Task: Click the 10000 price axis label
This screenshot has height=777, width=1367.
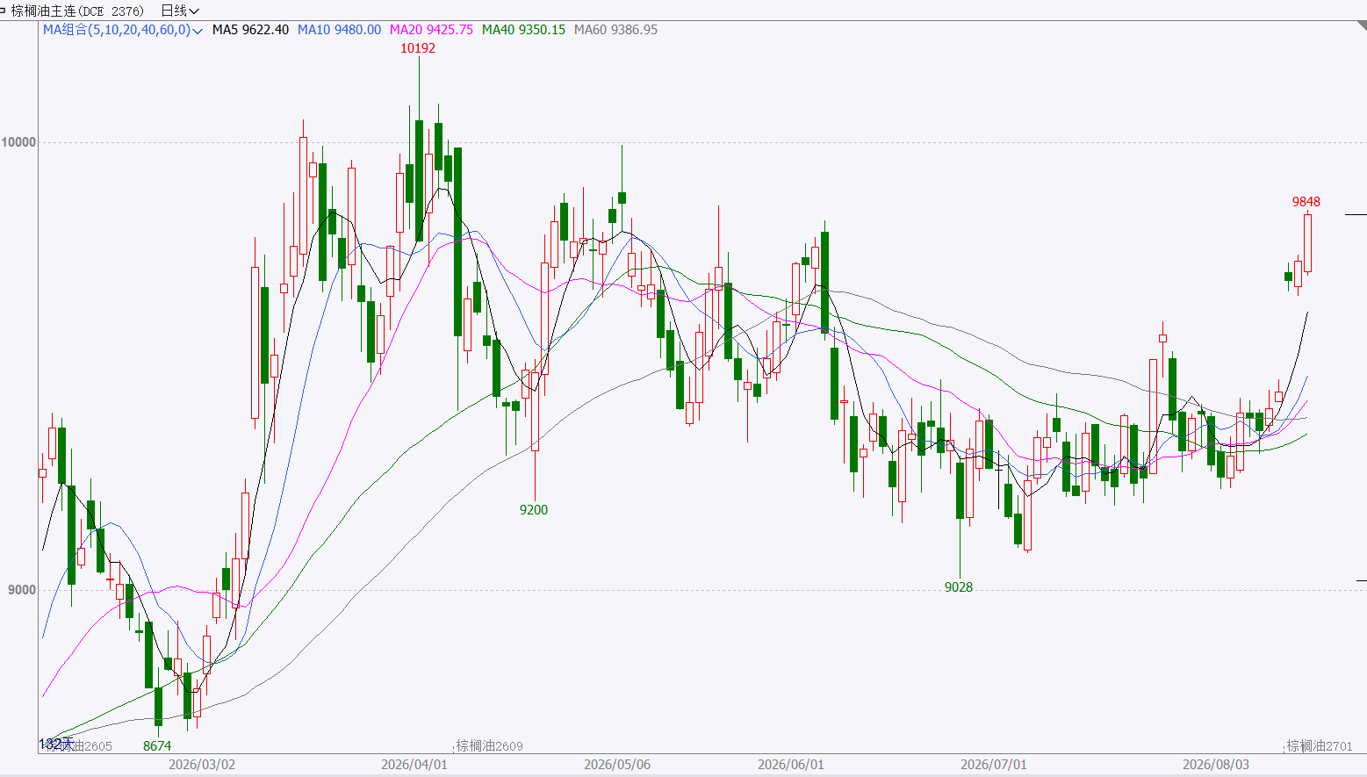Action: pos(18,142)
